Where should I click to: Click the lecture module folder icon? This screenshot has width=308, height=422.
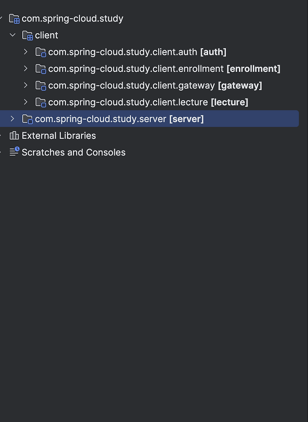[x=41, y=102]
